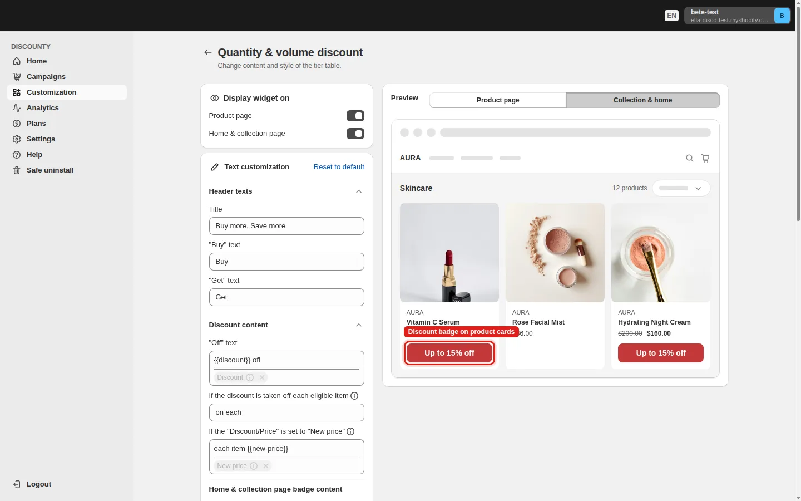Viewport: 801px width, 501px height.
Task: Click the Analytics chart icon
Action: point(17,108)
